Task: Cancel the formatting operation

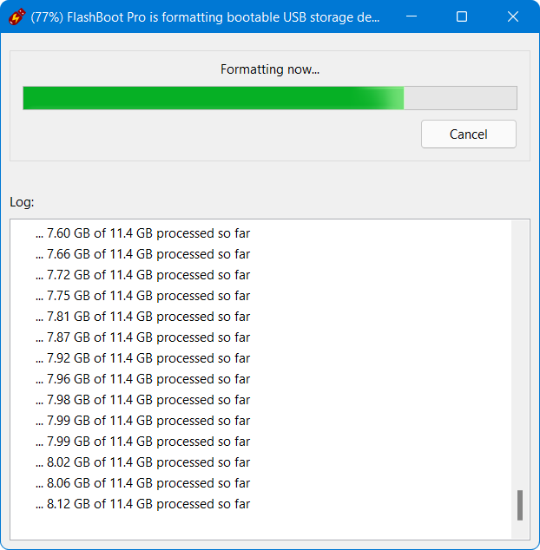Action: pos(468,134)
